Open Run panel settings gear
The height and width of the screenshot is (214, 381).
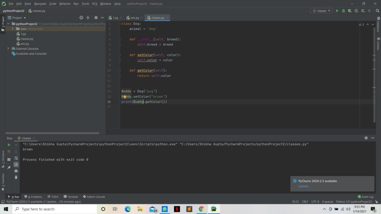point(366,138)
